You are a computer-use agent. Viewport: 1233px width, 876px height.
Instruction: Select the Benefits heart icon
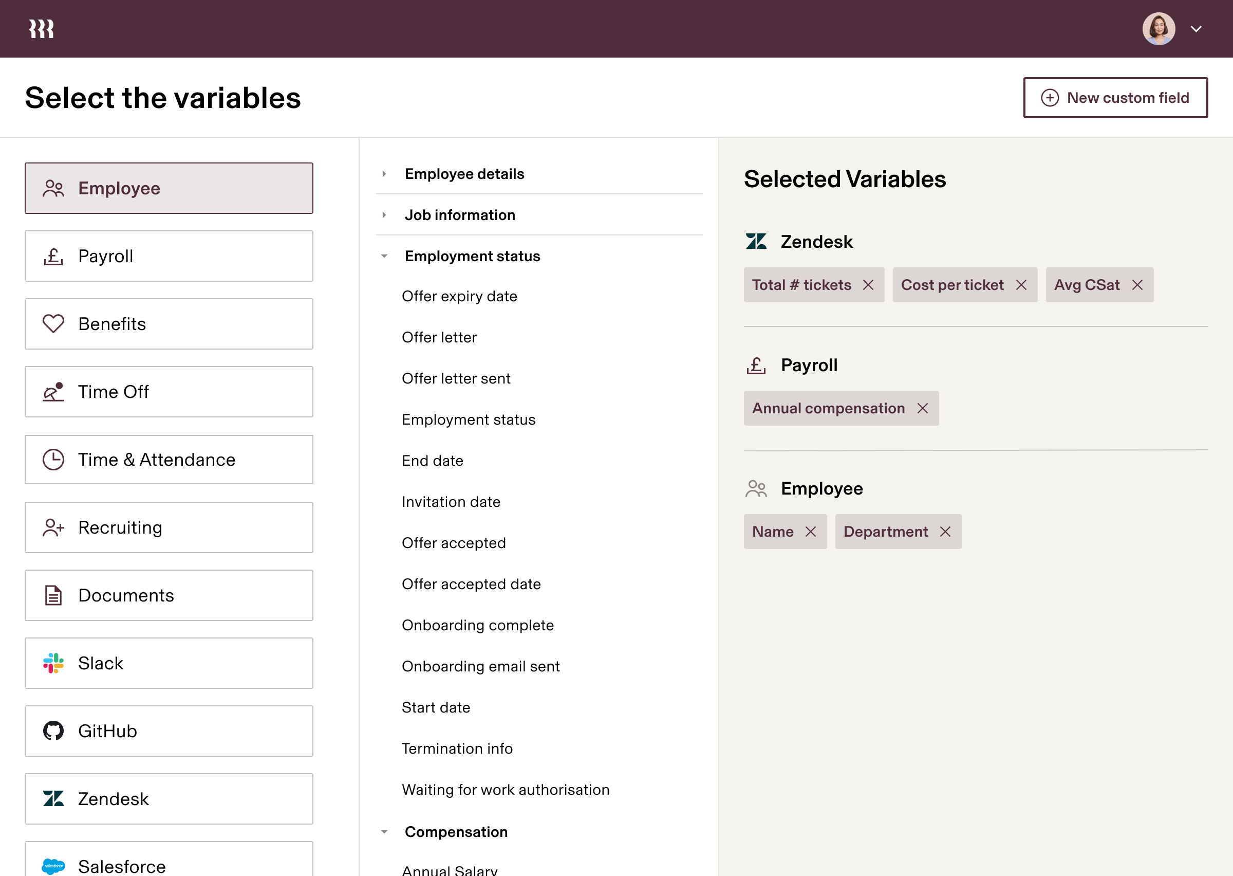53,324
